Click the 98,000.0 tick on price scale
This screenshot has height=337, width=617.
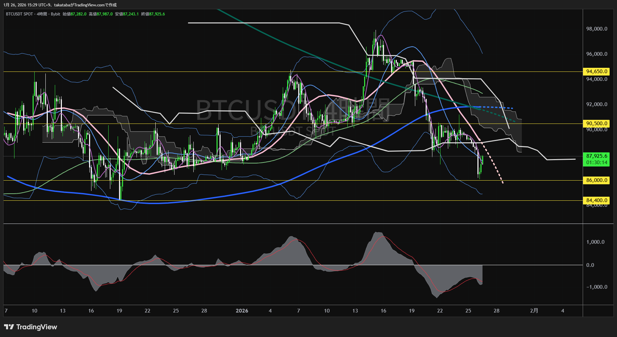[596, 29]
